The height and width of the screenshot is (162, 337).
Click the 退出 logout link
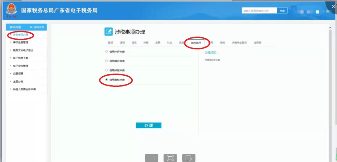tap(328, 11)
